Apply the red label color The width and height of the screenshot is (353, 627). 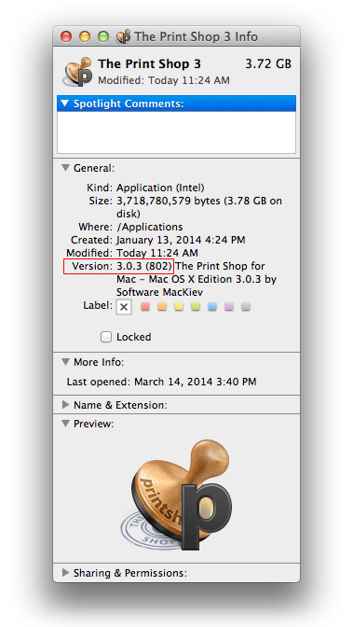pyautogui.click(x=145, y=307)
